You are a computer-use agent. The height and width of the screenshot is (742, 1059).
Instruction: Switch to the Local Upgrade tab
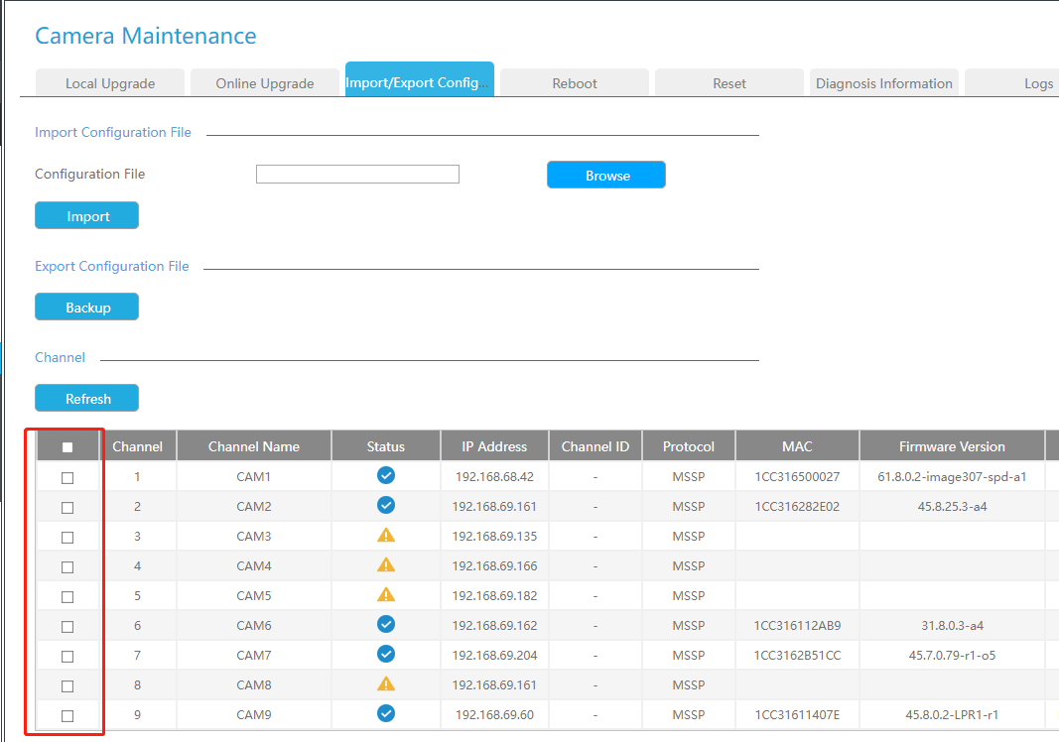110,83
